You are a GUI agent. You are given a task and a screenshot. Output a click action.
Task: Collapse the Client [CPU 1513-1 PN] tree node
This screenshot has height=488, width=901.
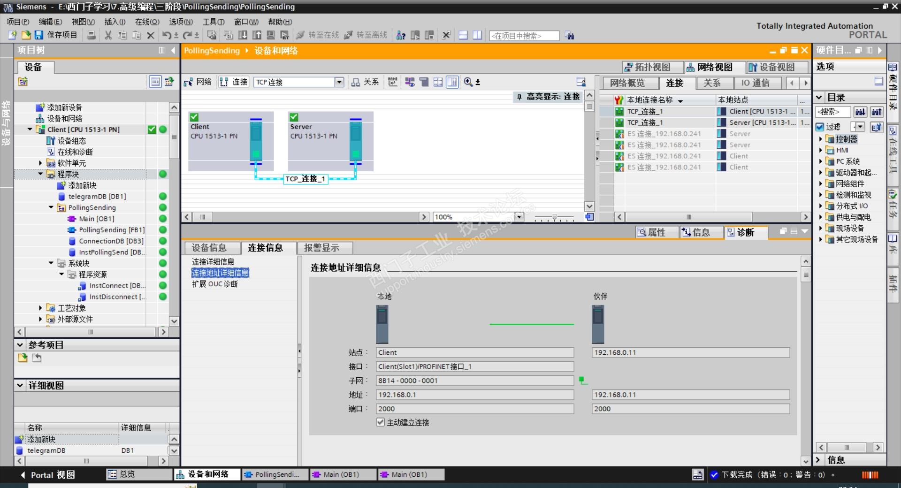pos(30,130)
